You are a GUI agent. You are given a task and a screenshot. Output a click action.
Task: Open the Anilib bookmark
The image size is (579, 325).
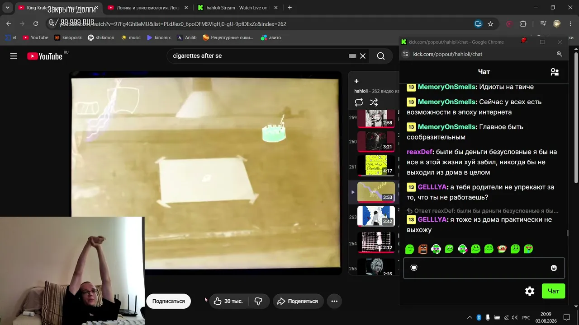coord(187,37)
